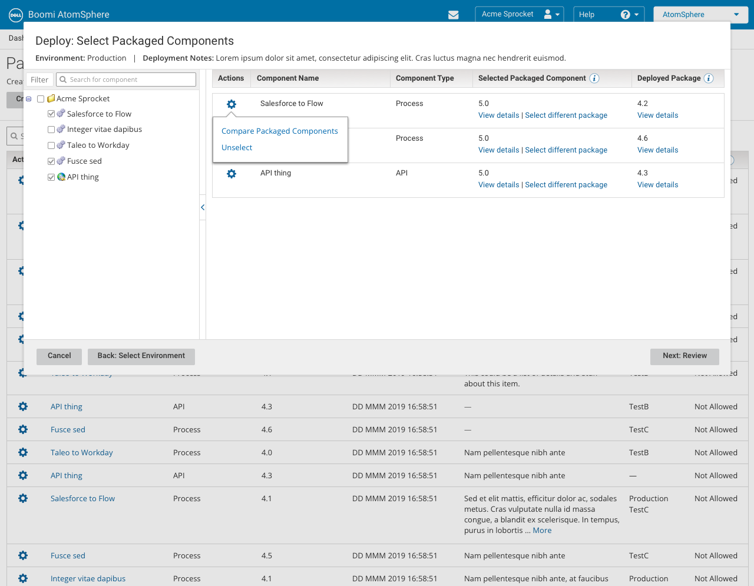Choose Compare Packaged Components from popup
754x586 pixels.
[280, 131]
